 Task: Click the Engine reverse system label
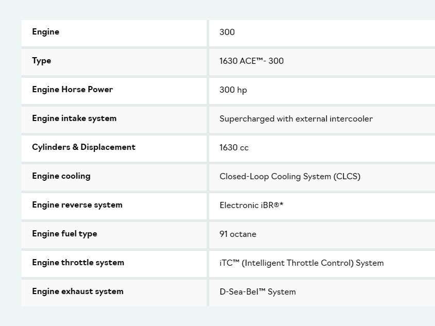tap(77, 205)
